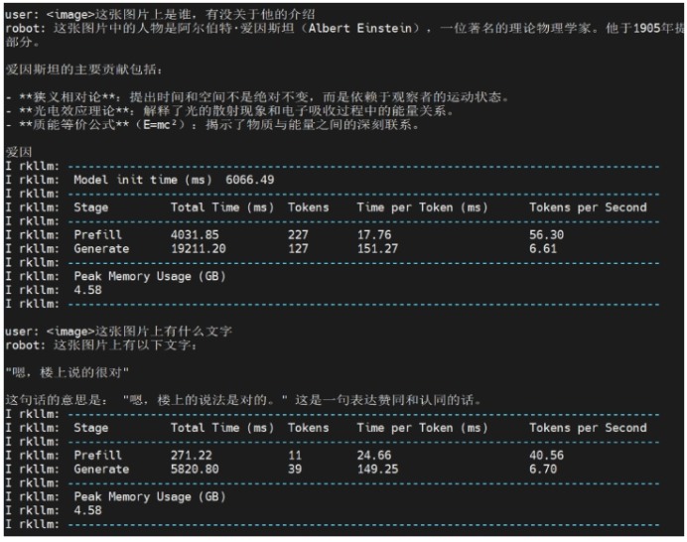This screenshot has height=542, width=687.
Task: Click tokens per second value 56.30
Action: [x=546, y=235]
